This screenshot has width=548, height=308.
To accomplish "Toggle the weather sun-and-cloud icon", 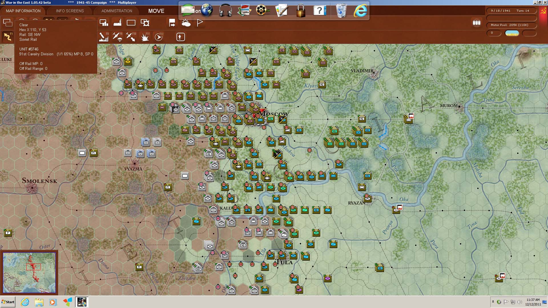I will (186, 23).
